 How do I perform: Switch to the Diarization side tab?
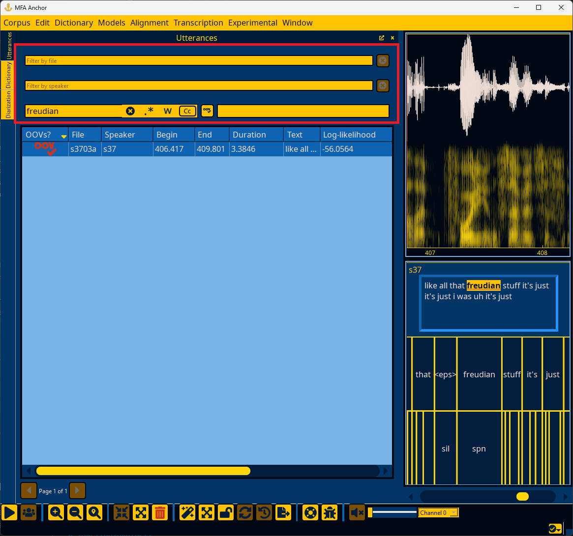[8, 105]
